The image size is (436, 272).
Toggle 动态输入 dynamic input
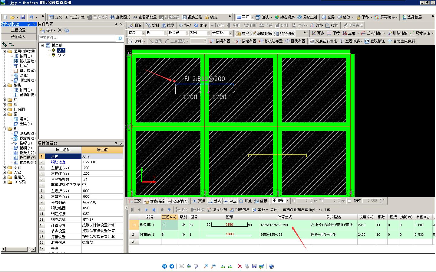pos(177,201)
